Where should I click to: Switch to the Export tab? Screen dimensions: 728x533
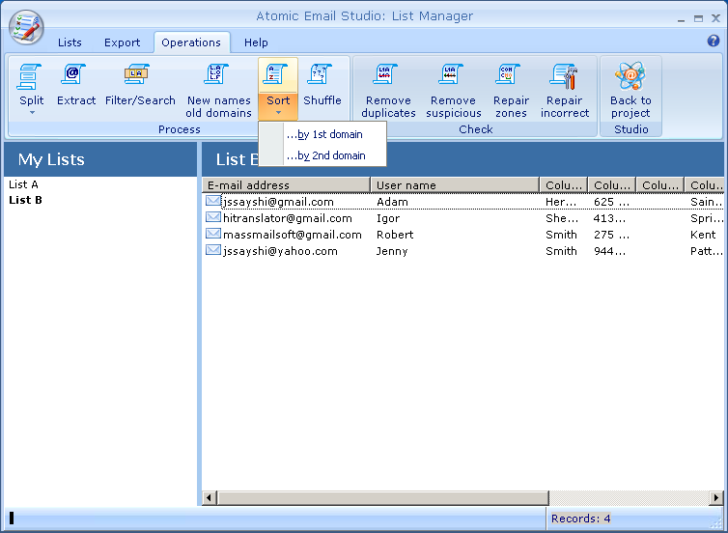click(122, 42)
